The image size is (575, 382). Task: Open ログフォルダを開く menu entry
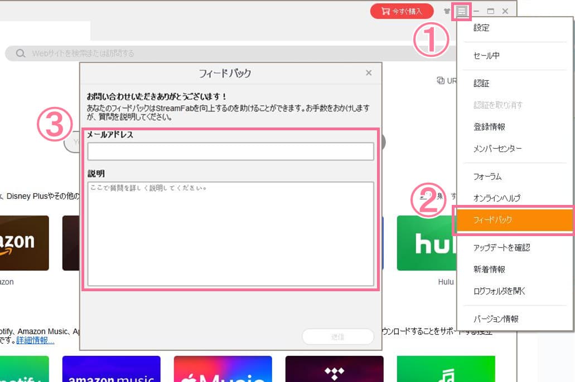[x=499, y=291]
